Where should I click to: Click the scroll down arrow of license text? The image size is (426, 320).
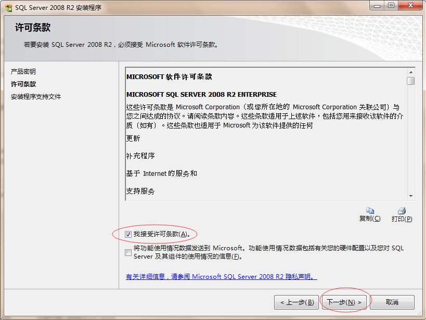[x=411, y=196]
